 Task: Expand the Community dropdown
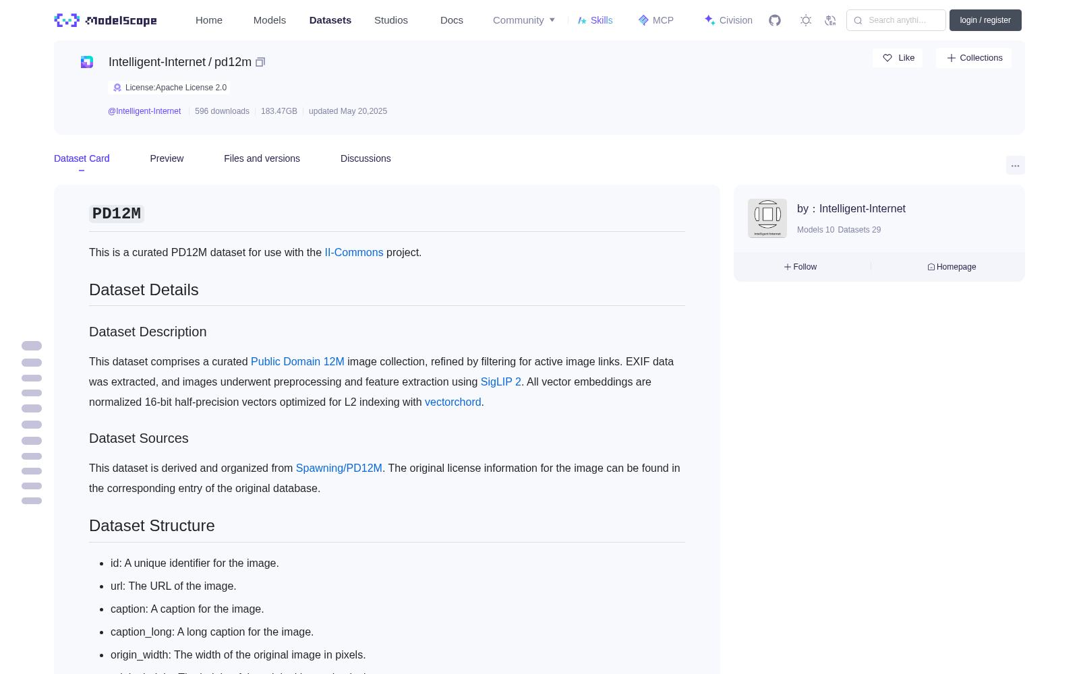tap(524, 20)
